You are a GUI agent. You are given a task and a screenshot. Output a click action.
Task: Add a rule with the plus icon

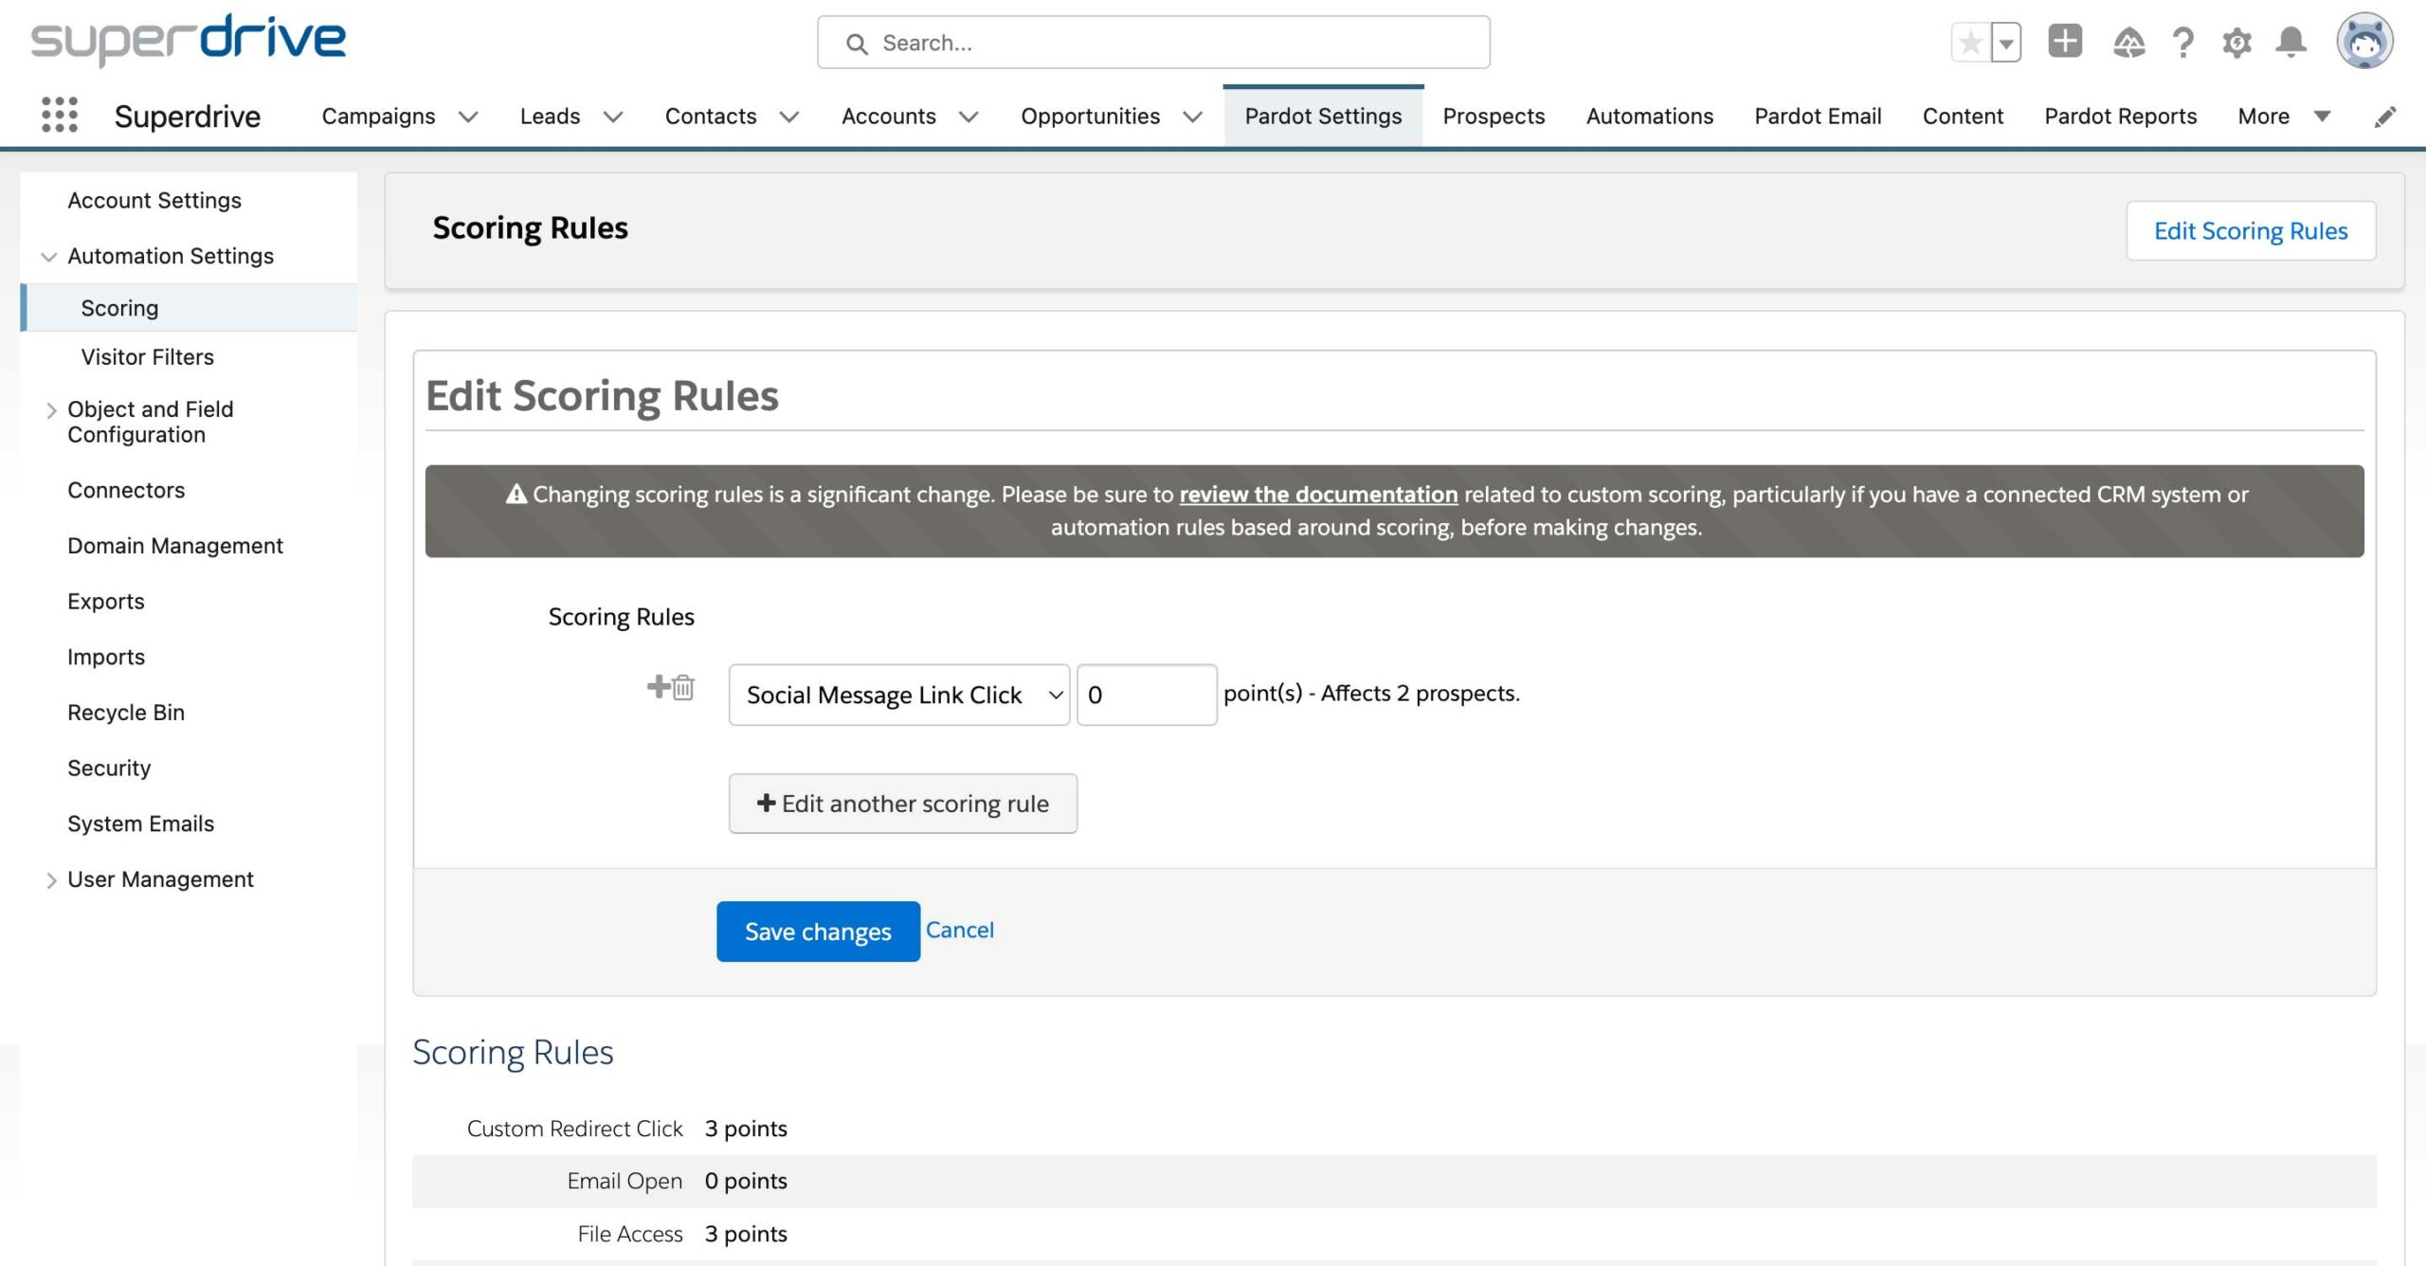tap(659, 685)
